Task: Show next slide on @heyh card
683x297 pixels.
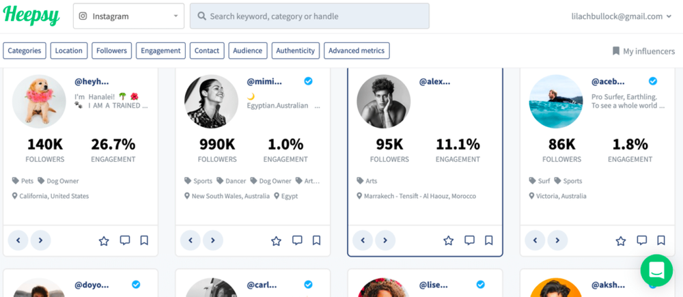Action: pos(40,240)
